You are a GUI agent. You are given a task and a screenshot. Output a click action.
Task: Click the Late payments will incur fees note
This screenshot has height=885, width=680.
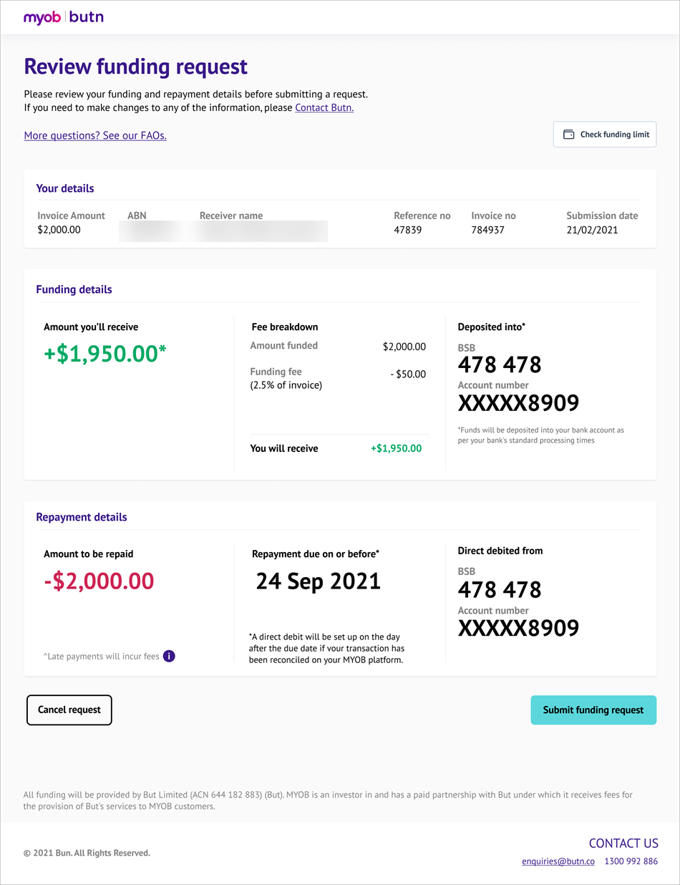tap(102, 656)
